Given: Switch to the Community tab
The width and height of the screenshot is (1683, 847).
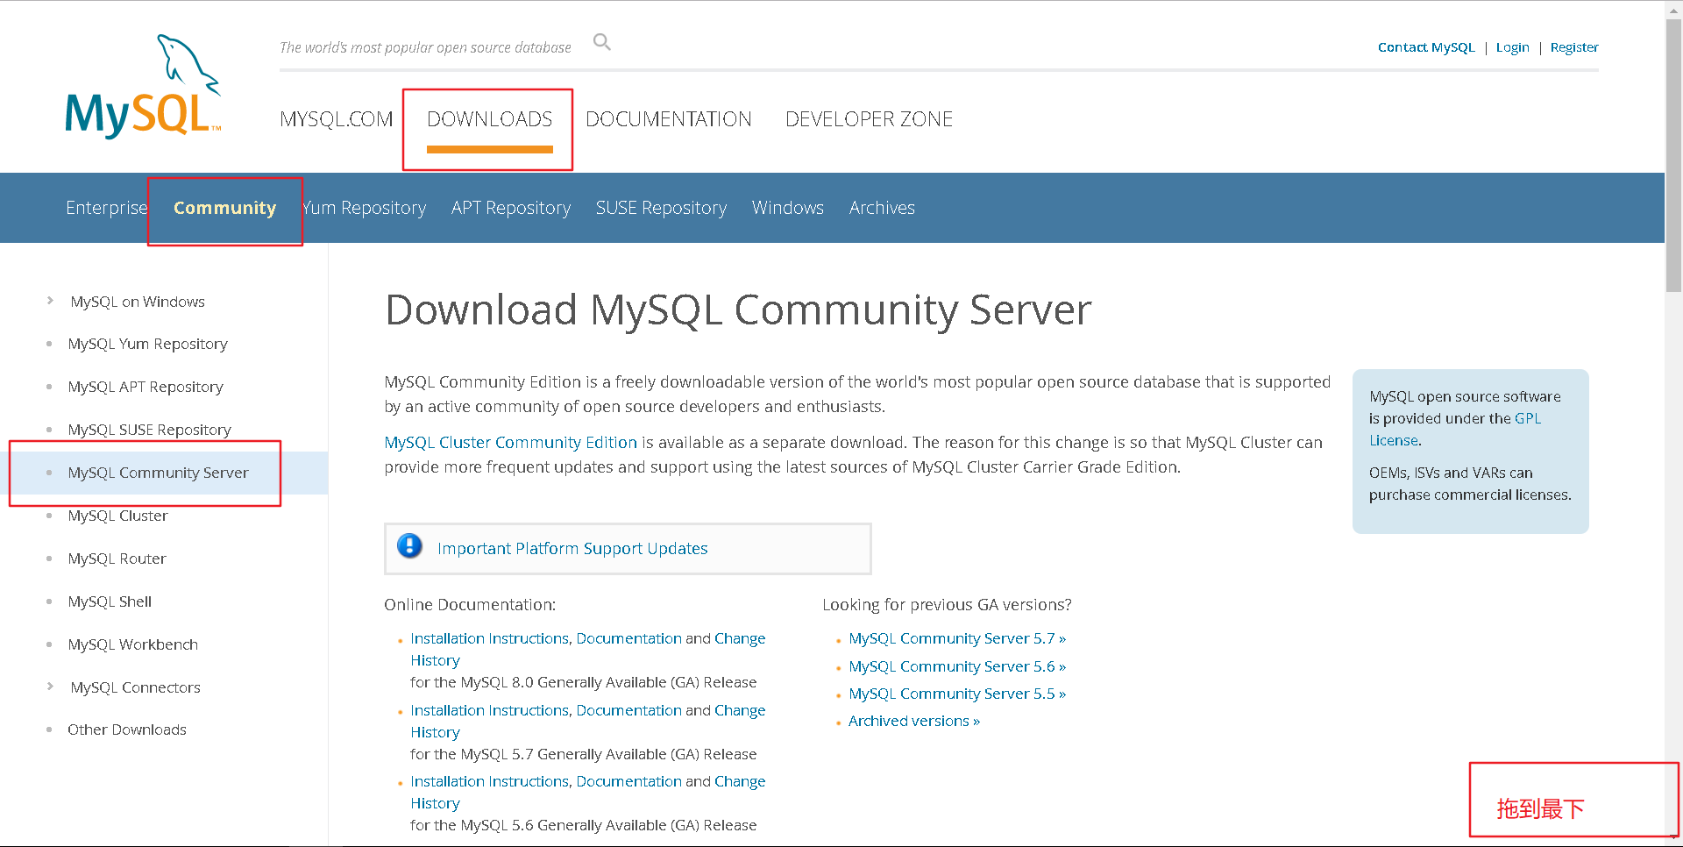Looking at the screenshot, I should tap(224, 208).
